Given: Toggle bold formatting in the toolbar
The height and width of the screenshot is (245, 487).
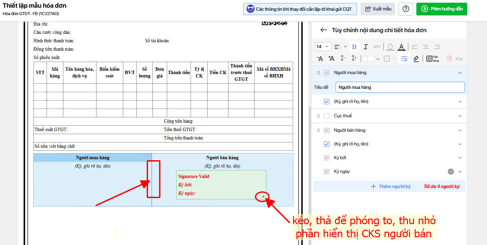Looking at the screenshot, I should [x=354, y=47].
